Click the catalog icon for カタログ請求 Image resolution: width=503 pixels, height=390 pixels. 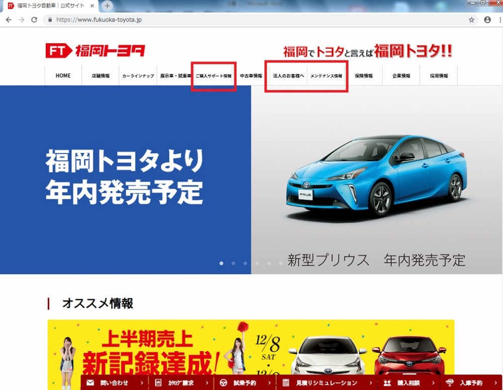pyautogui.click(x=158, y=382)
